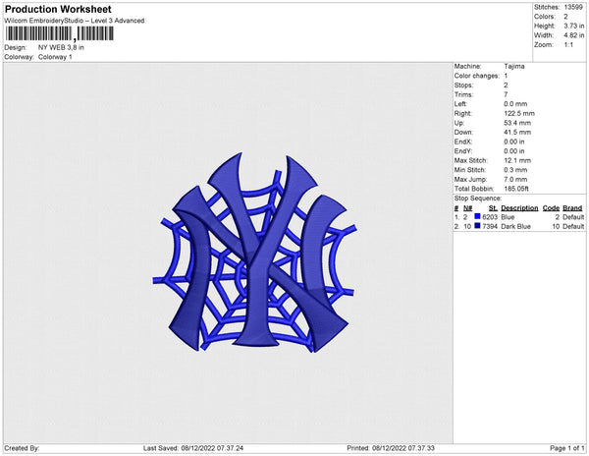Screen dimensions: 589x456
Task: Select the Max Jump value 7.0 mm
Action: click(515, 179)
